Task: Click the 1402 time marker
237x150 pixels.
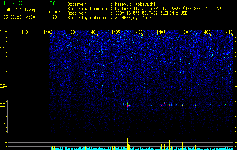Action: coord(48,32)
